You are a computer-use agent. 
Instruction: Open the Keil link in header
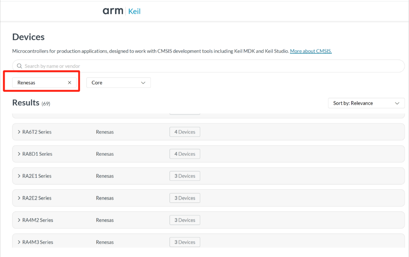(134, 11)
